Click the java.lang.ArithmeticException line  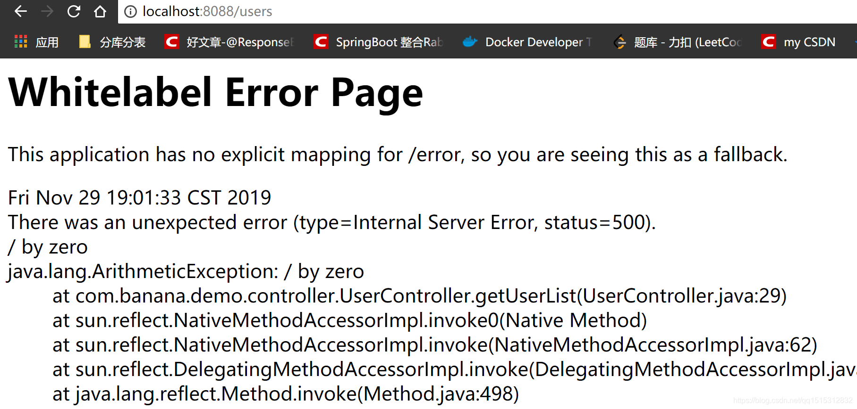coord(186,271)
